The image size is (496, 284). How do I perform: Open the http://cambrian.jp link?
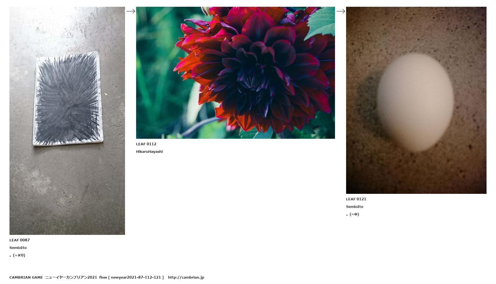186,277
